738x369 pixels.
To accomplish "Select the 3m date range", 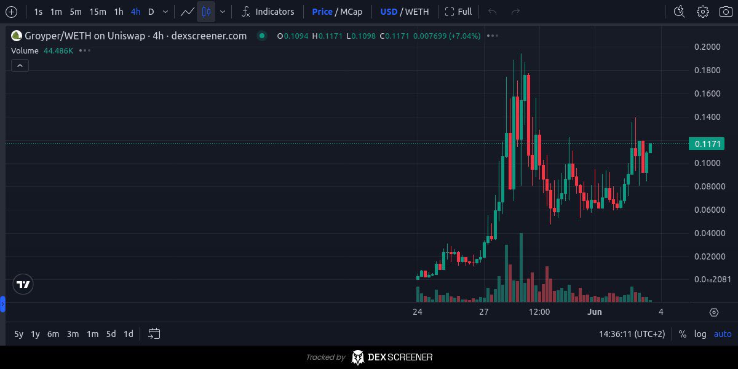I will (73, 334).
